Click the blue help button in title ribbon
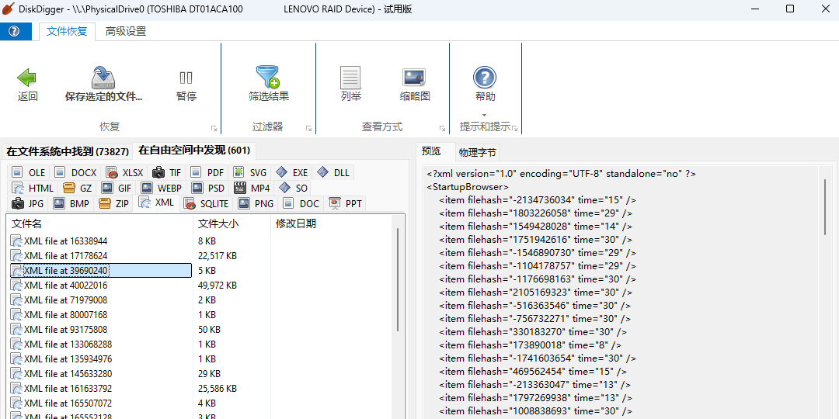 [15, 31]
